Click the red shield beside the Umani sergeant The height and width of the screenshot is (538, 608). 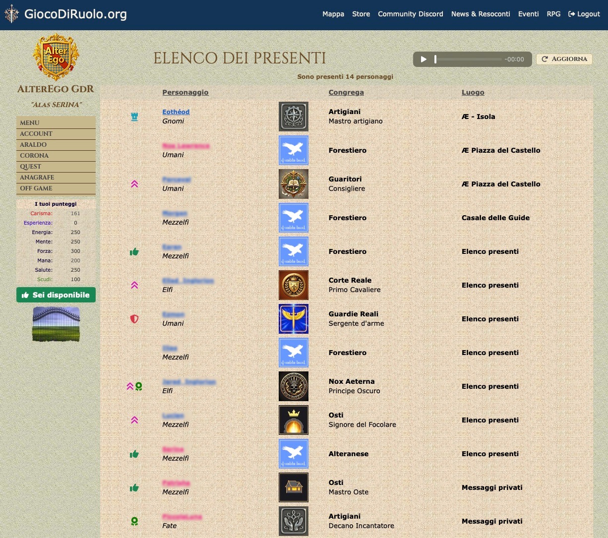(134, 319)
